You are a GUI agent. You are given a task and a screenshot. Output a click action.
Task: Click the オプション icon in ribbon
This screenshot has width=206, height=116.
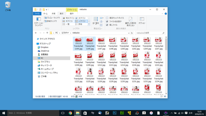click(x=142, y=21)
